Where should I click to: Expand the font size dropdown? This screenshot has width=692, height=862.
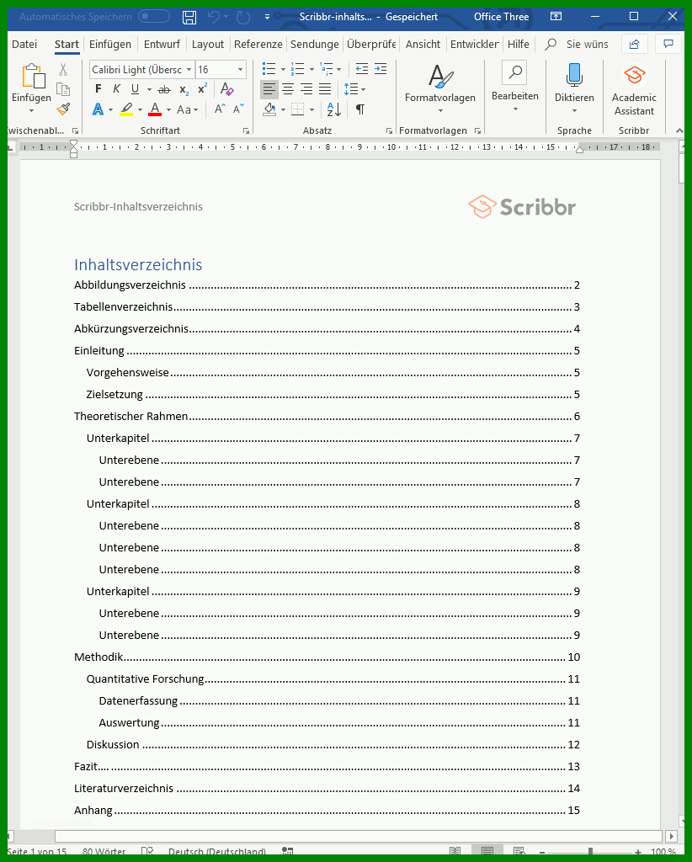click(x=241, y=70)
